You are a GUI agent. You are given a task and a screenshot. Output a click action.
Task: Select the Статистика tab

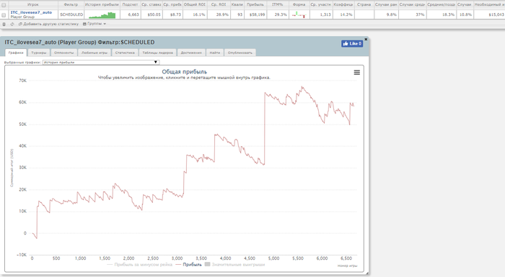tap(125, 53)
